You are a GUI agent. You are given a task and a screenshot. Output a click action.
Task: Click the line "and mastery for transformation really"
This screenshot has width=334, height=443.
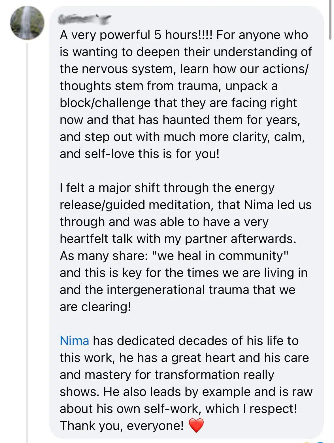[x=167, y=375]
